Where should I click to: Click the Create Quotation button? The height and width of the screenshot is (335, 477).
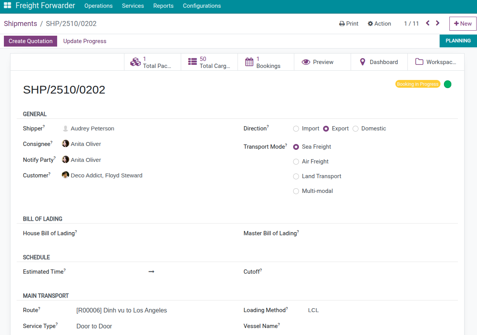tap(31, 41)
